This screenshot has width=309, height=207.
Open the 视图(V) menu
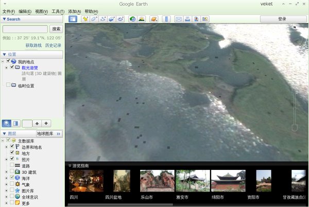pos(42,11)
